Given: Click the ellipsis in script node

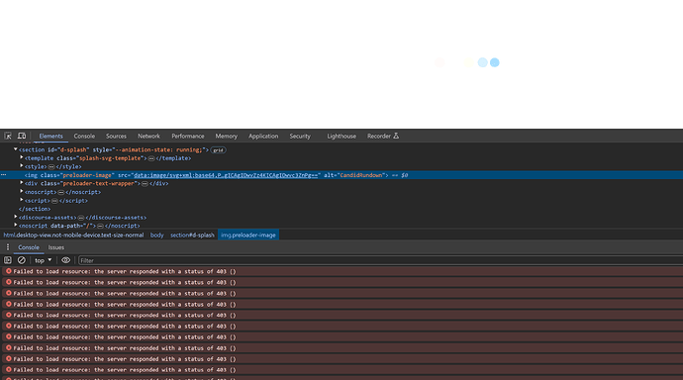Looking at the screenshot, I should [x=54, y=201].
